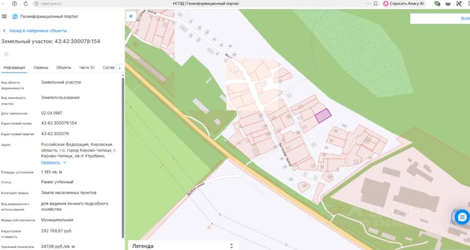Click the value Землепользование
The image size is (470, 250).
60,97
